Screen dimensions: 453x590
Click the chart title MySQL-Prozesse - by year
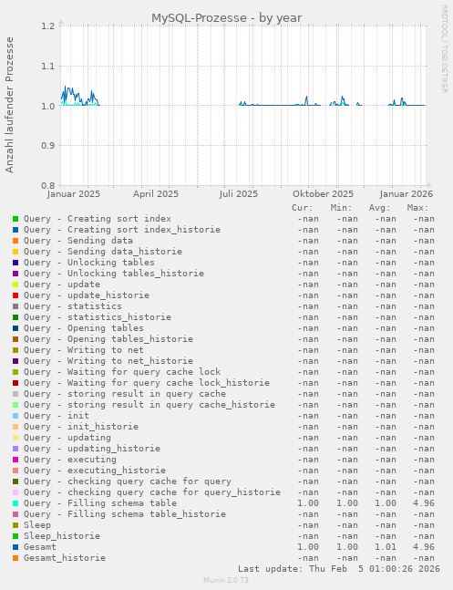click(x=226, y=18)
